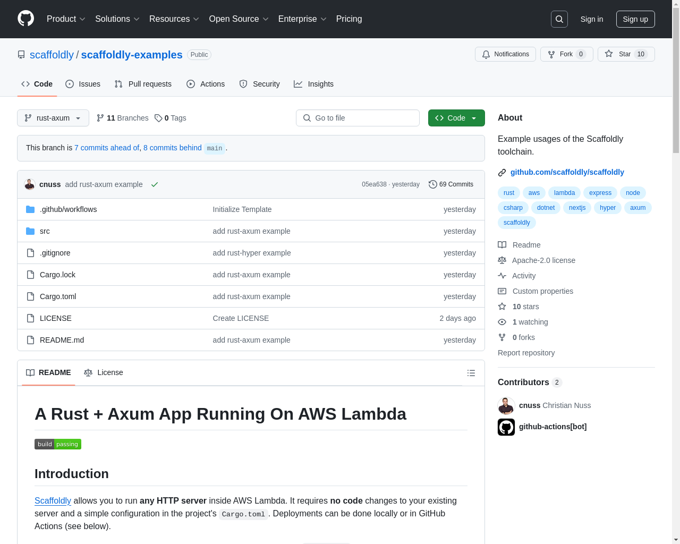Open the Security tab
This screenshot has width=680, height=544.
pos(259,84)
